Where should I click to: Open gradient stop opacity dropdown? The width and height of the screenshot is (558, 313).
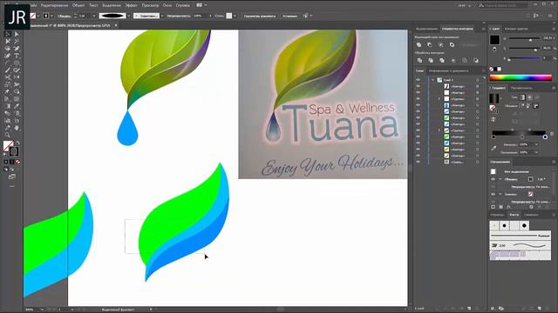[536, 144]
